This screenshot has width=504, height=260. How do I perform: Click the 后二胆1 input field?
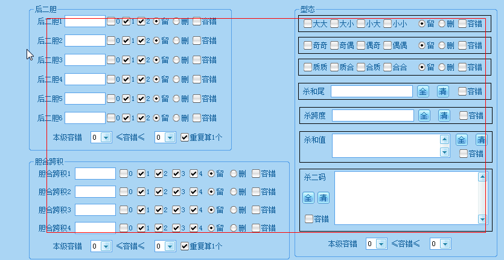click(x=85, y=21)
